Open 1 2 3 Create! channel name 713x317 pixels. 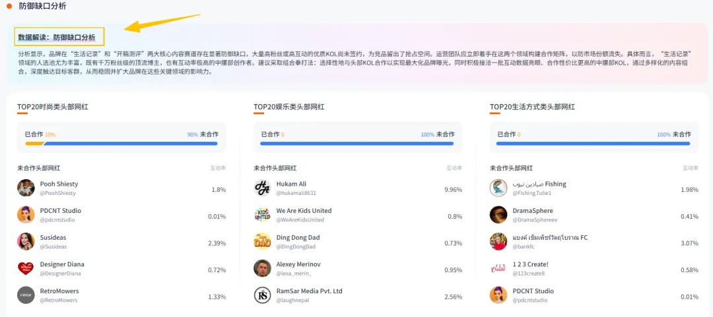531,264
